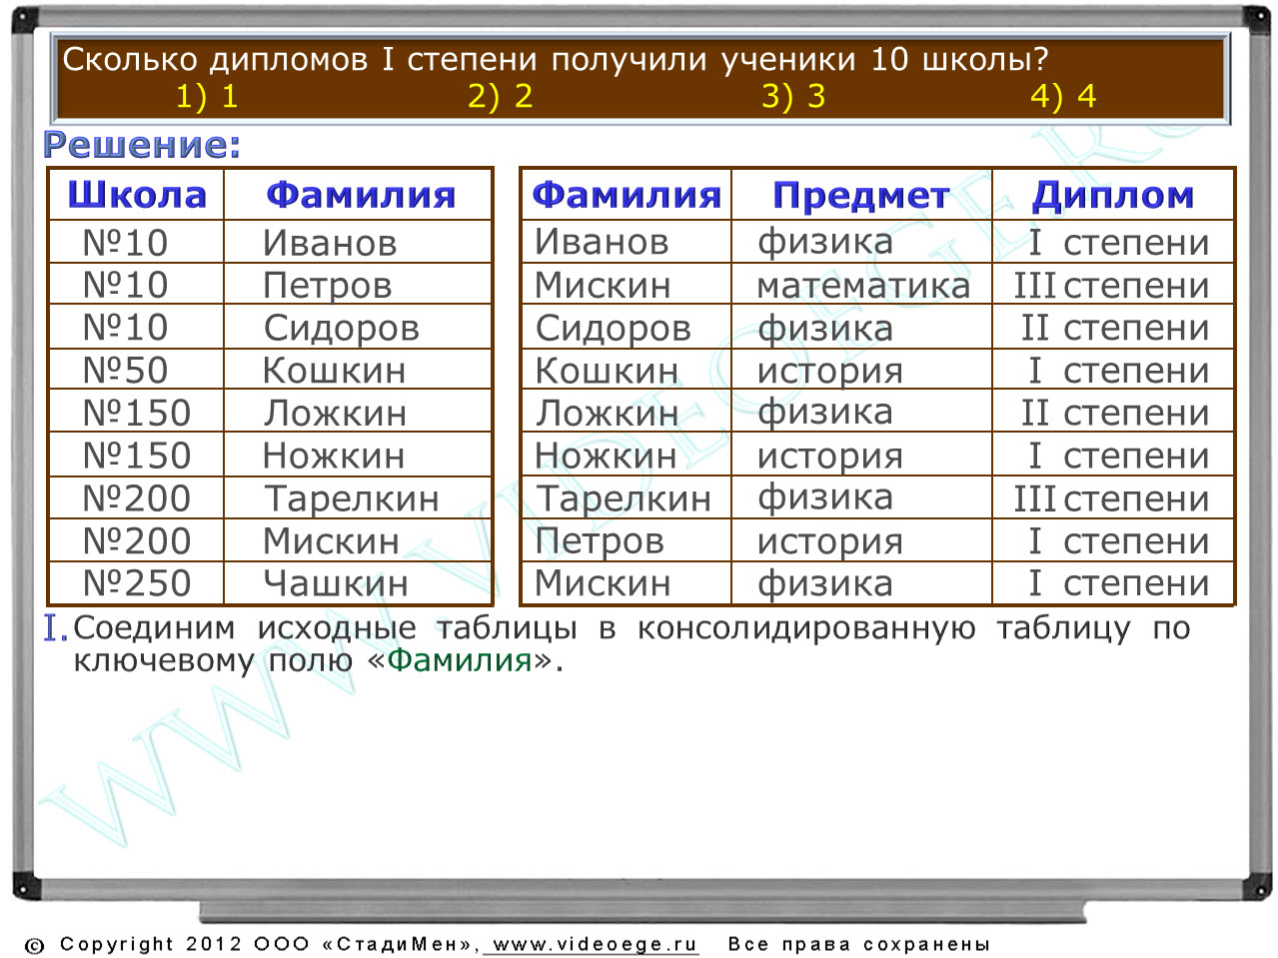This screenshot has width=1278, height=958.
Task: Click "III степени" in the математика row
Action: point(1111,286)
